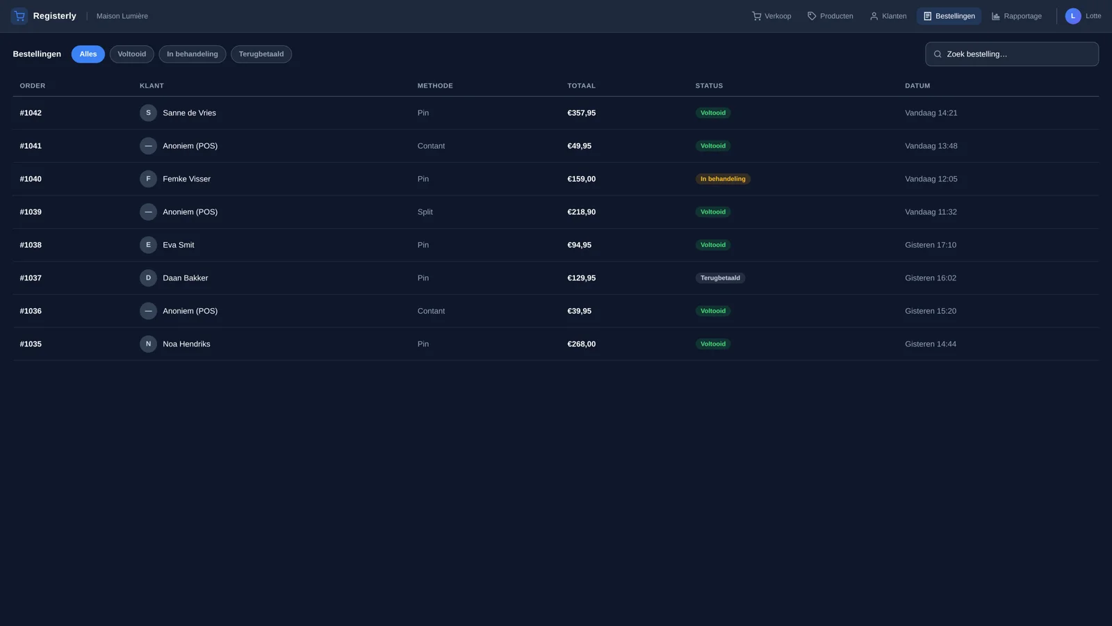Click the Split payment method cell

pyautogui.click(x=425, y=212)
